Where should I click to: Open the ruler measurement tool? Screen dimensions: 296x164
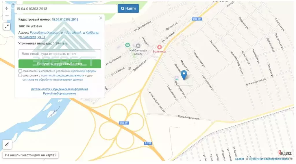[7, 145]
